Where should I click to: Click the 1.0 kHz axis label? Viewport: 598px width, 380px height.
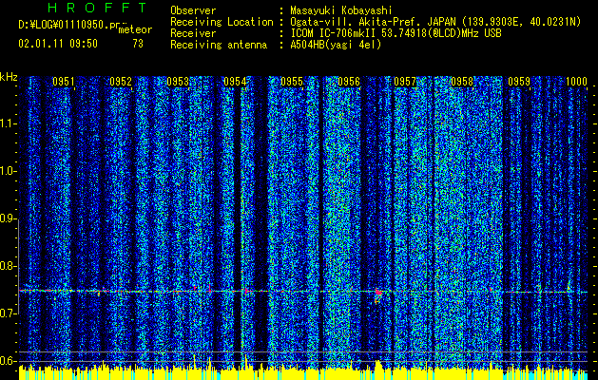click(x=9, y=171)
